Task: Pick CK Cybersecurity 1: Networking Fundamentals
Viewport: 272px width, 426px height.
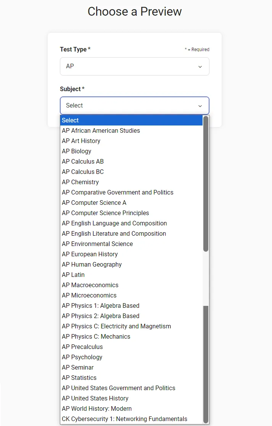Action: point(125,419)
